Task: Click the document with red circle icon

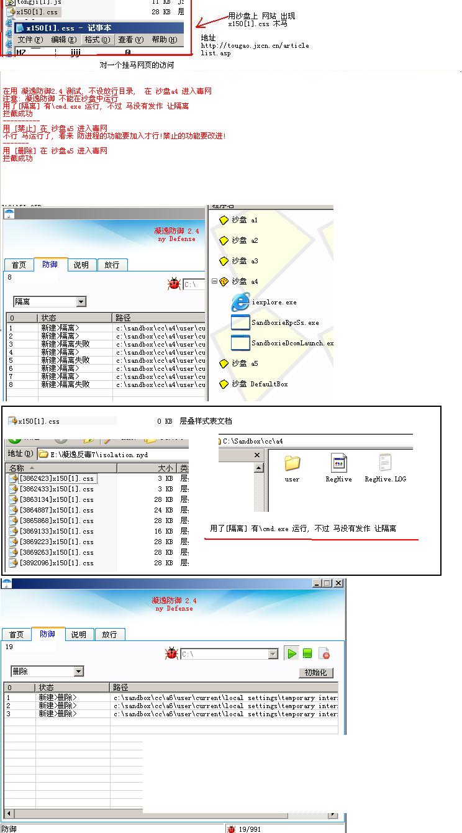Action: coord(324,653)
